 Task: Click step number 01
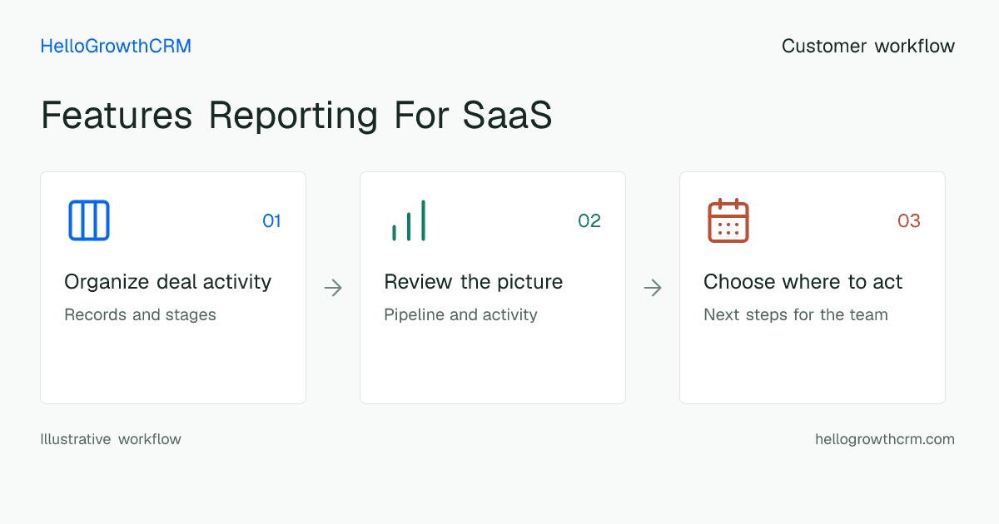click(272, 221)
